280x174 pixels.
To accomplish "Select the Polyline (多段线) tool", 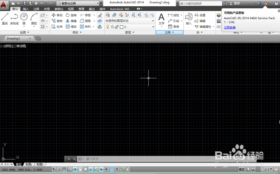I will click(x=14, y=19).
